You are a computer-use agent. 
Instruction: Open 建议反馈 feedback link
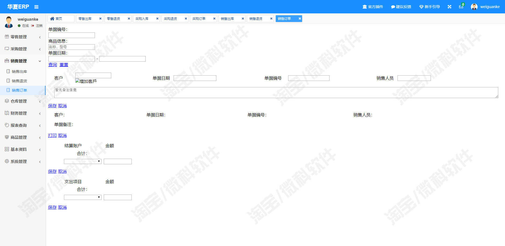[x=401, y=7]
